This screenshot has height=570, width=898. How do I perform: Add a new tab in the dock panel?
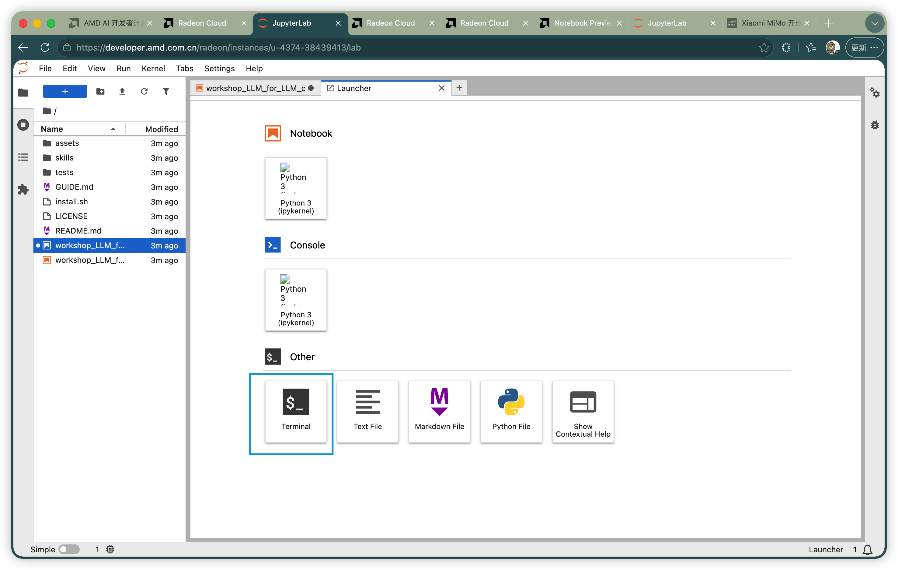point(459,88)
